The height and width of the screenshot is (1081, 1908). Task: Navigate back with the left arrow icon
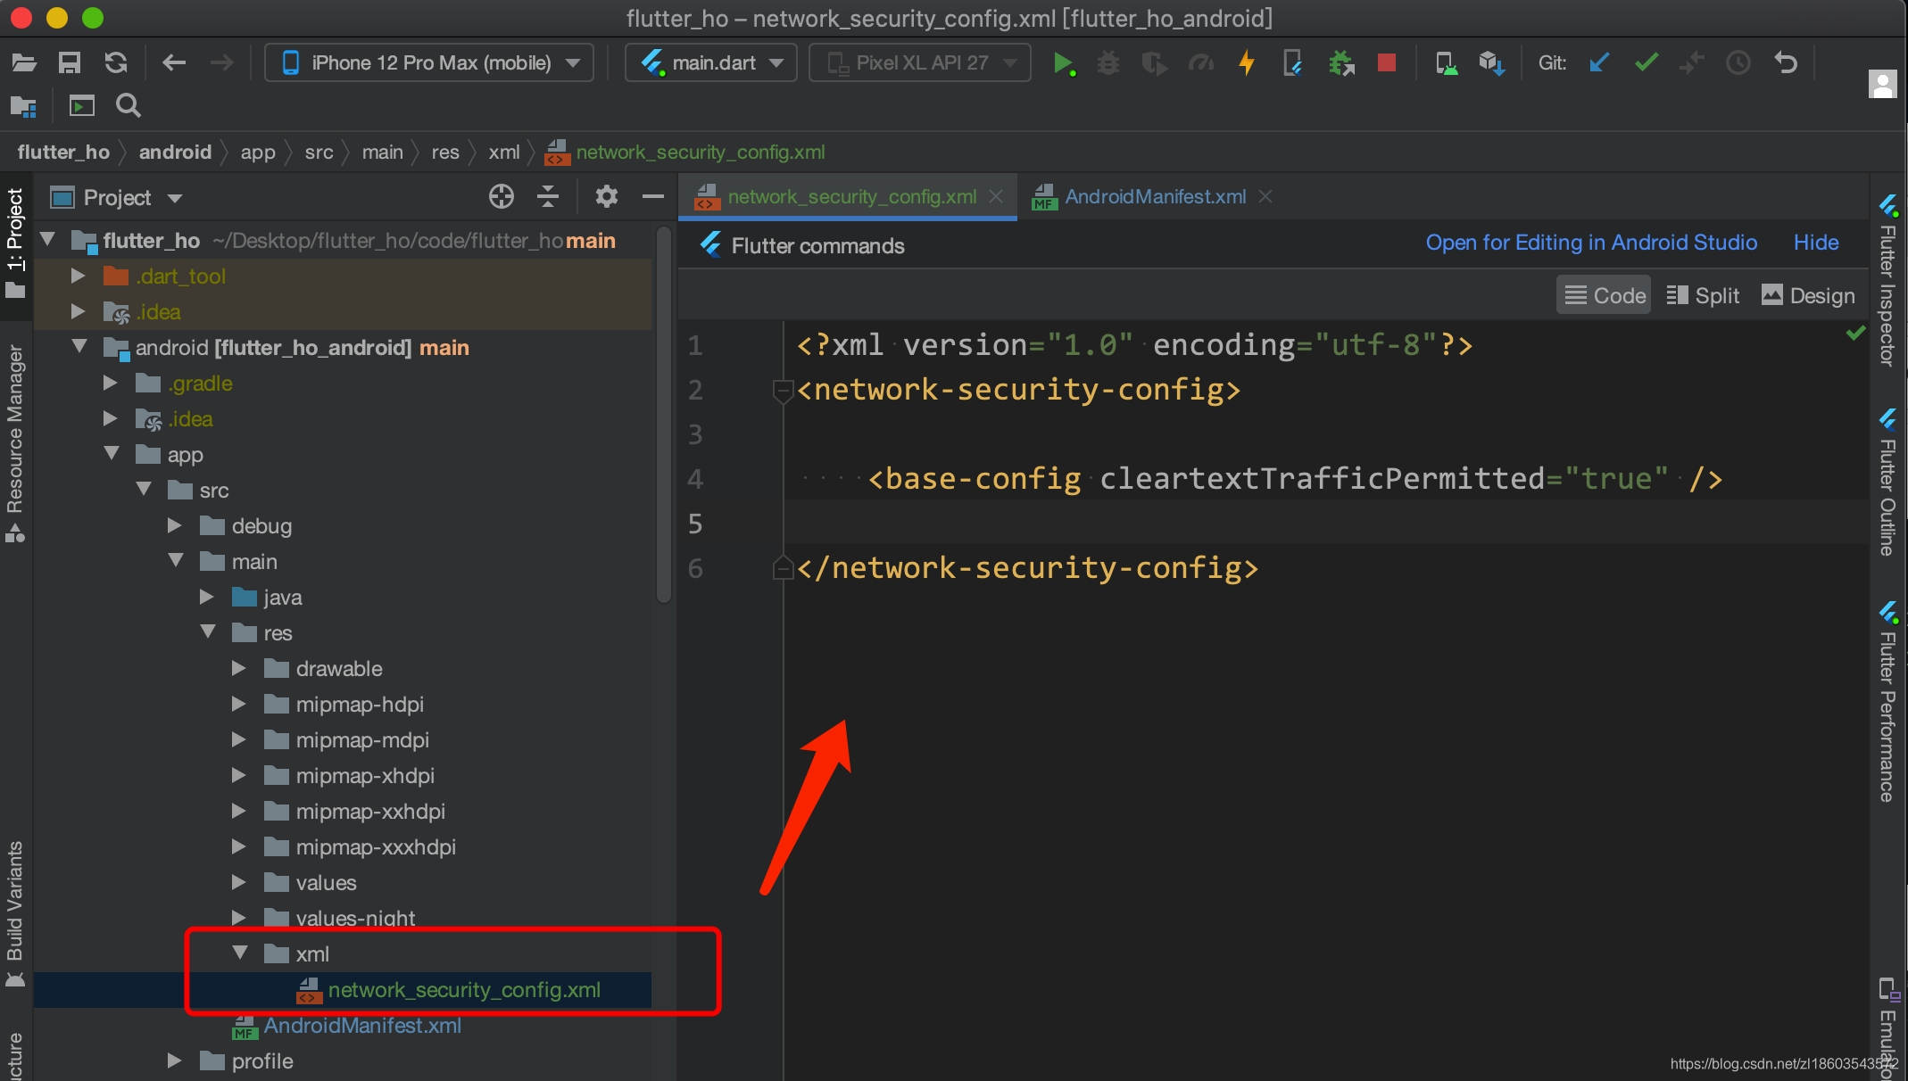[174, 62]
